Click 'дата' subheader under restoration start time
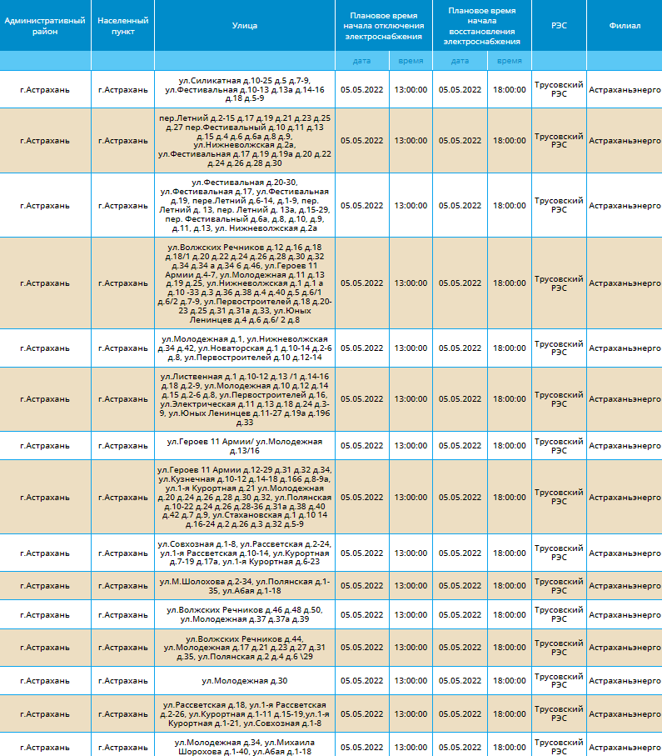The image size is (662, 756). (x=460, y=61)
